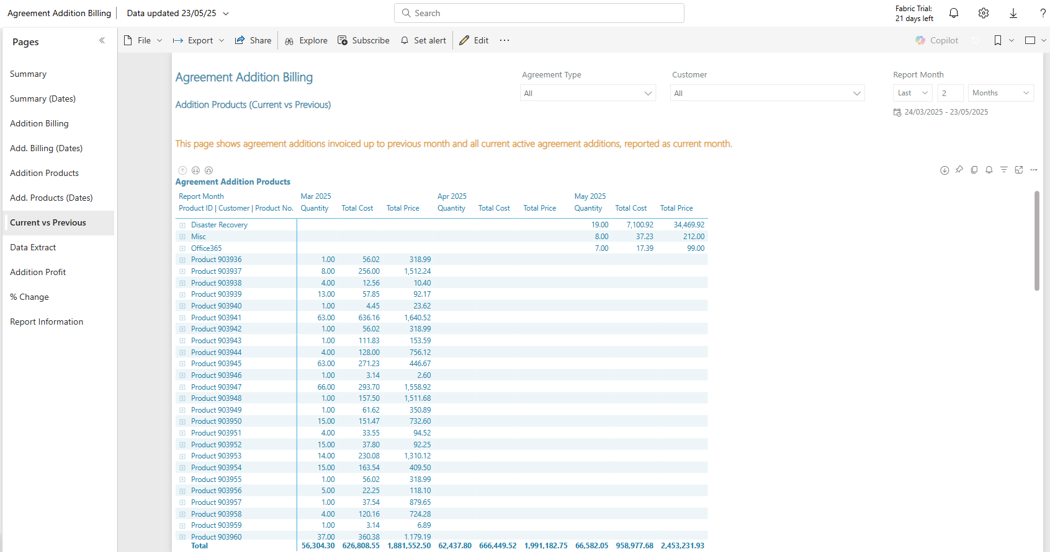Click Explore binoculars button
The image size is (1050, 552).
tap(306, 40)
